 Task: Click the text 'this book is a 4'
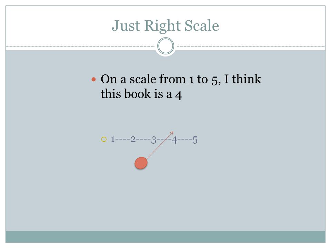141,94
